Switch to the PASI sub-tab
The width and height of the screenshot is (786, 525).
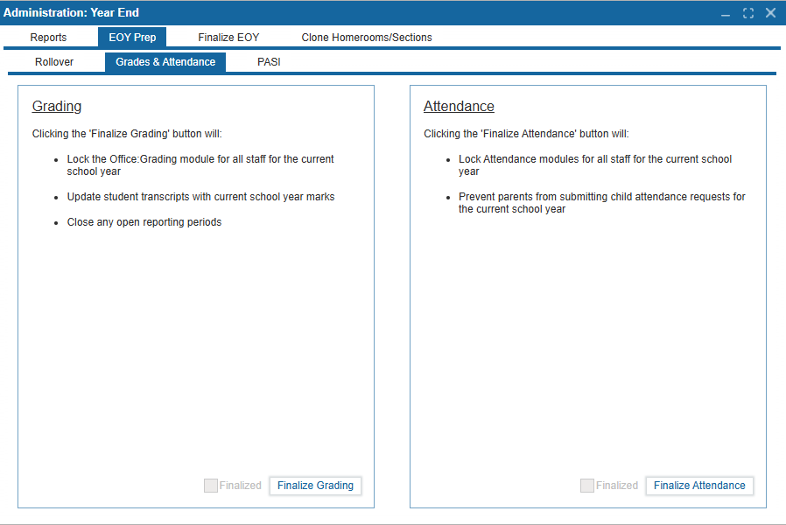(269, 62)
